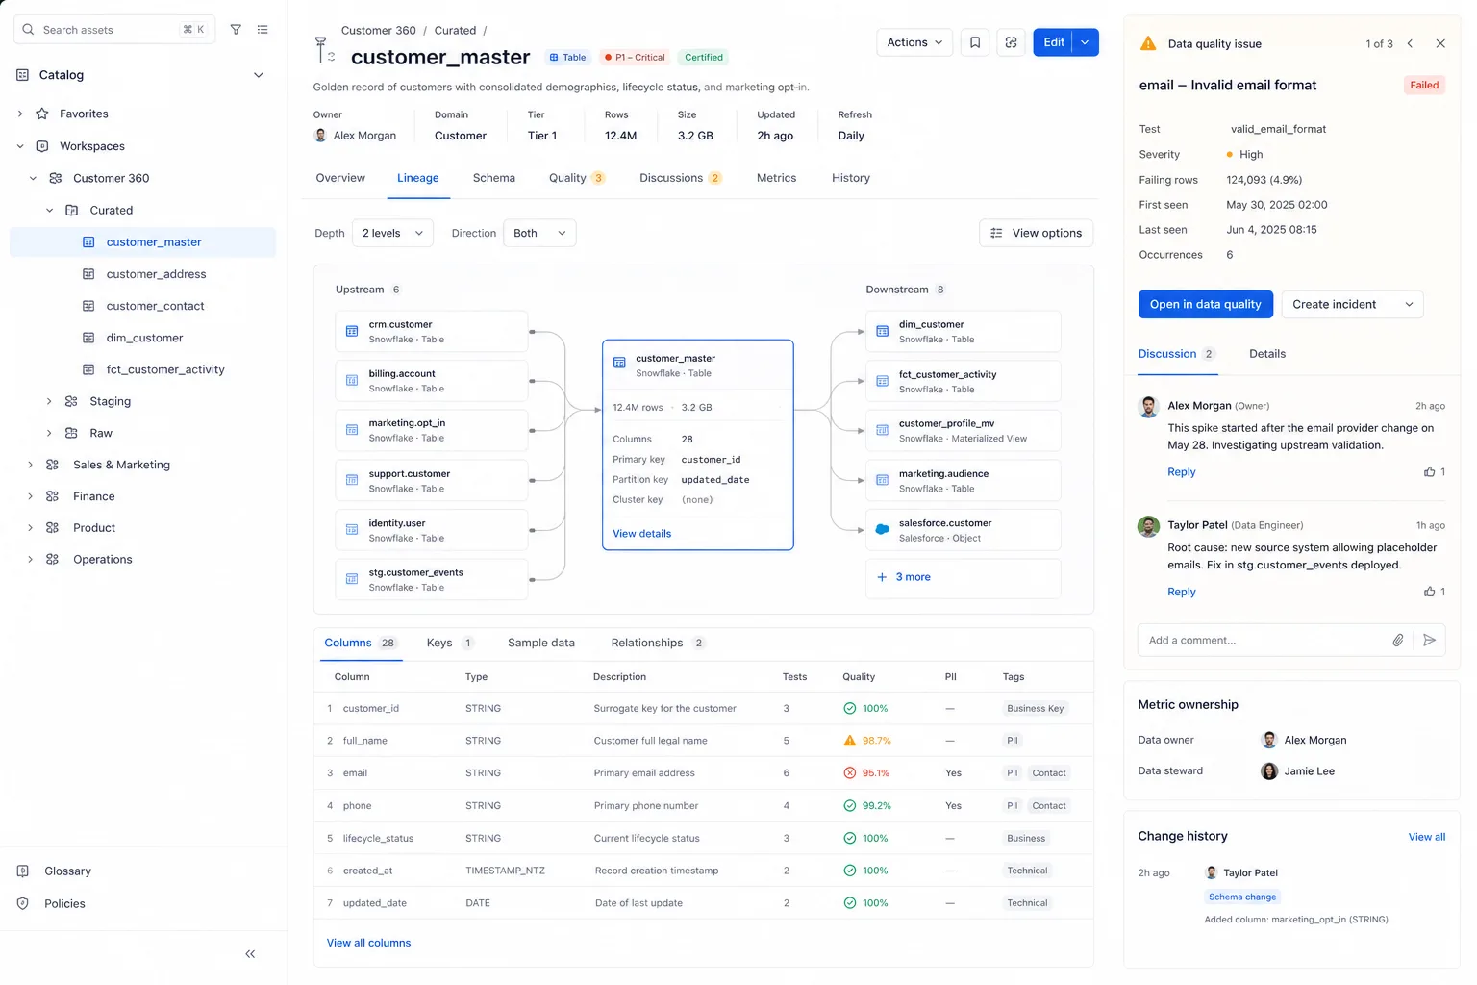Click the Favorites star icon
The height and width of the screenshot is (985, 1477).
click(42, 114)
